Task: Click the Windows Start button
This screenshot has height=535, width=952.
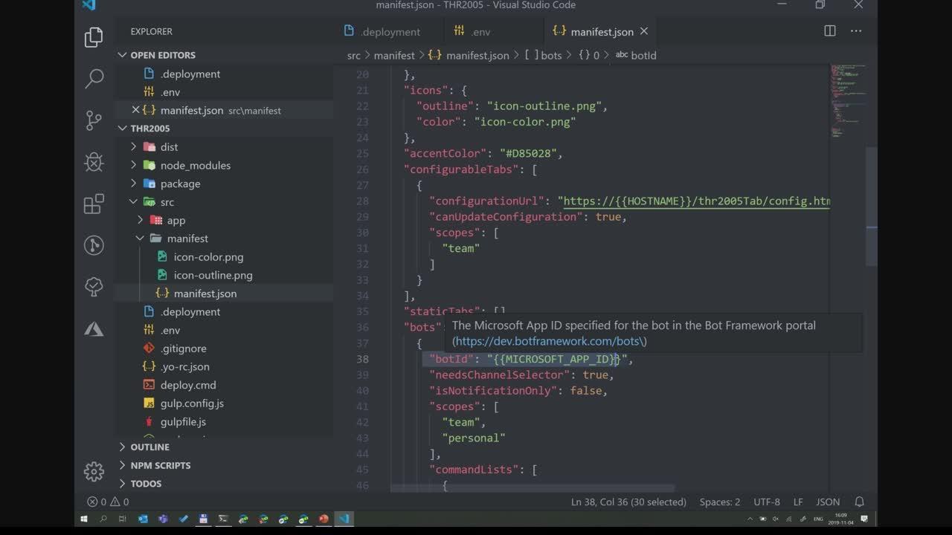Action: tap(84, 519)
